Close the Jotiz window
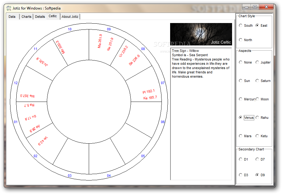The image size is (282, 194). click(266, 7)
